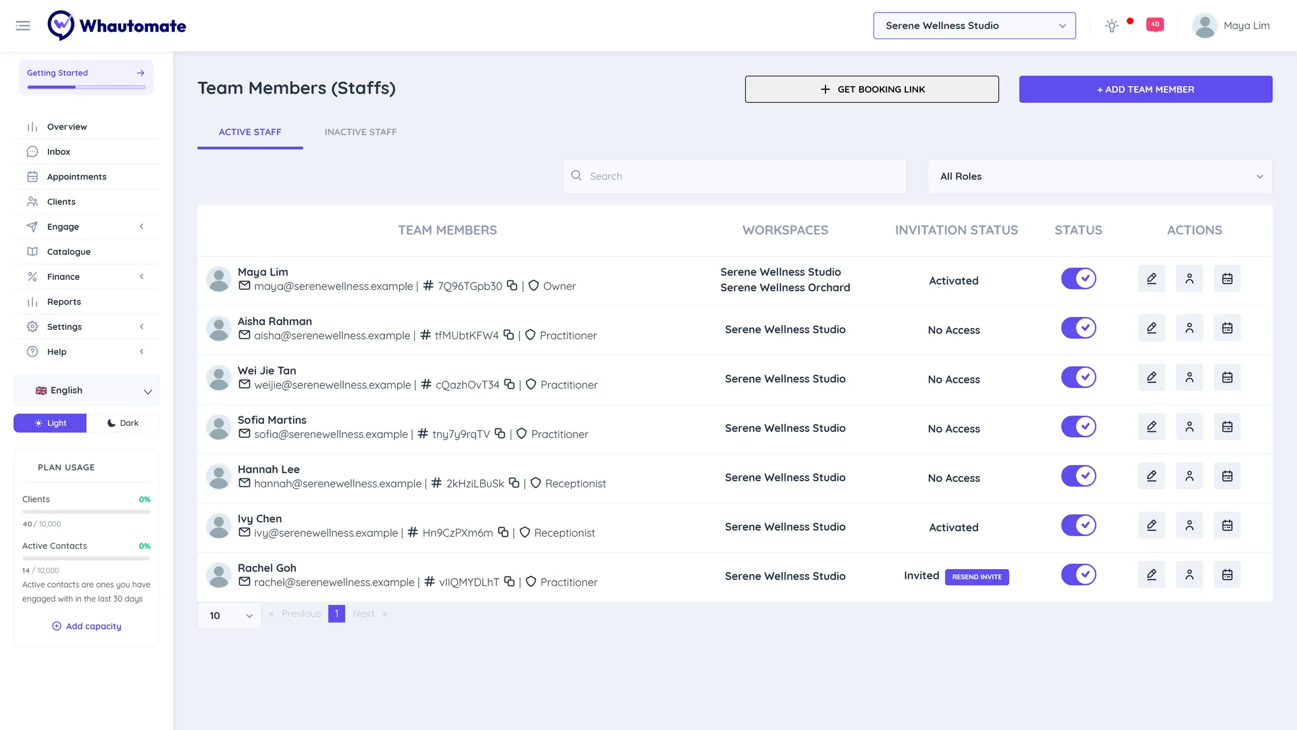Screen dimensions: 1297x730
Task: Click the Clients usage progress bar
Action: pyautogui.click(x=86, y=512)
